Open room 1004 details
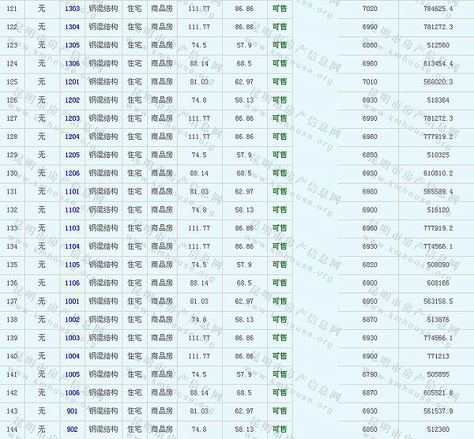474x439 pixels. click(72, 356)
